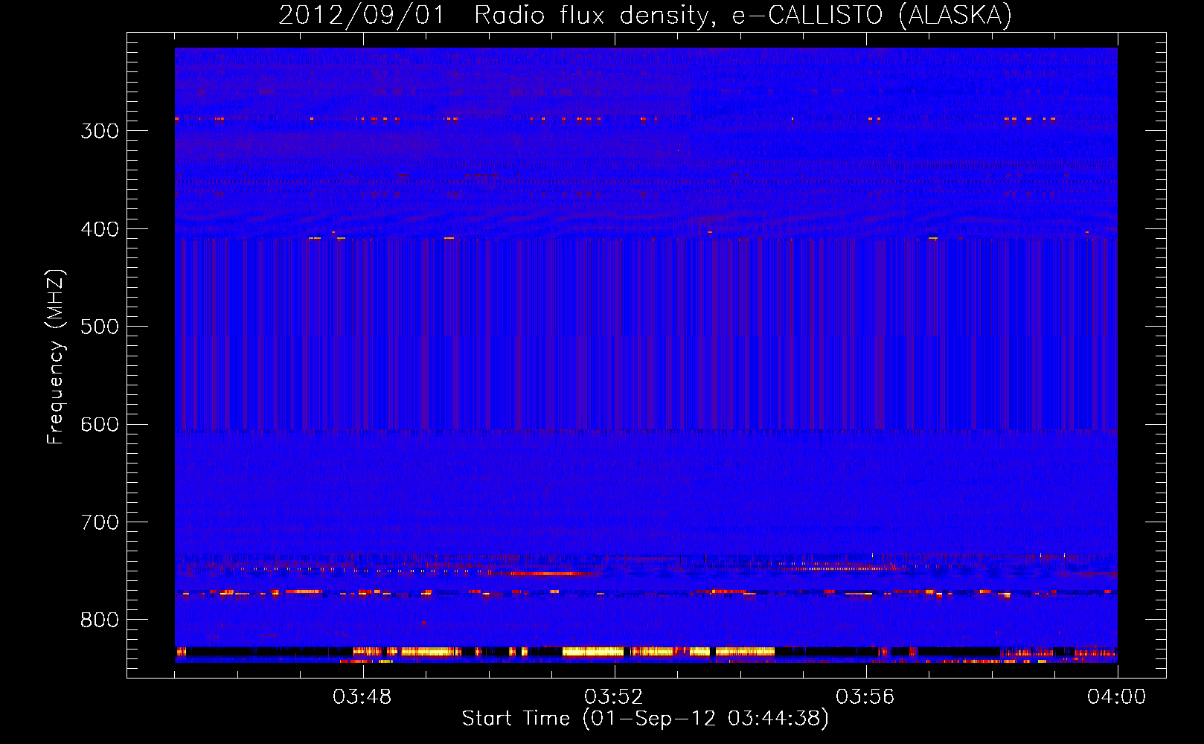Click the 03:48 time tick label
The width and height of the screenshot is (1204, 744).
click(x=362, y=697)
